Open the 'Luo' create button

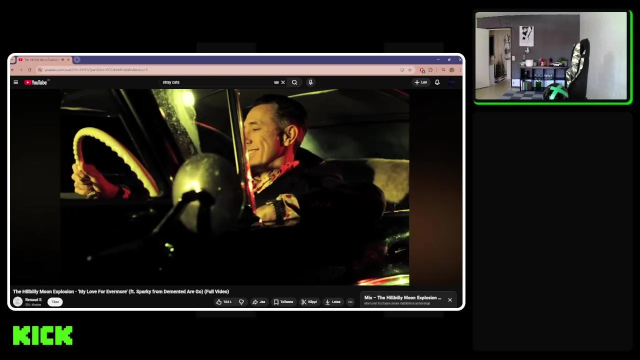[421, 82]
